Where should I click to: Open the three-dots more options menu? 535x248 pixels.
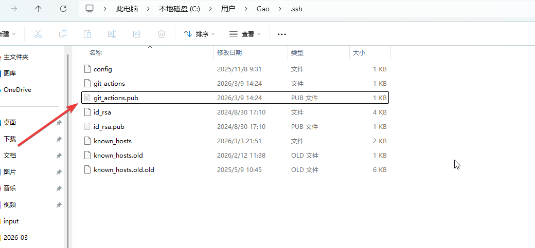281,34
